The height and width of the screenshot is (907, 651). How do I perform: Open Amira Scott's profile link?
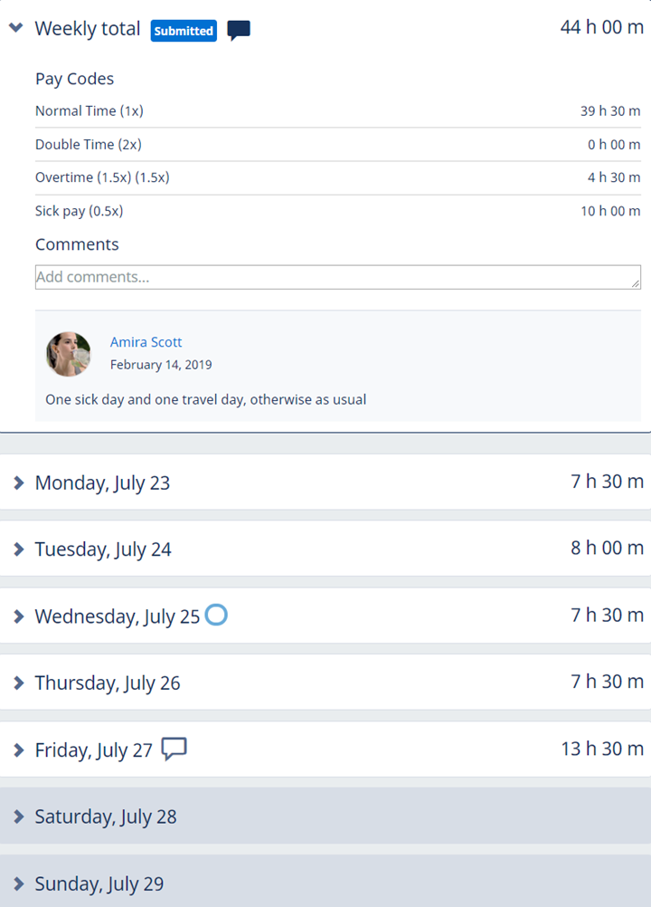pos(146,342)
